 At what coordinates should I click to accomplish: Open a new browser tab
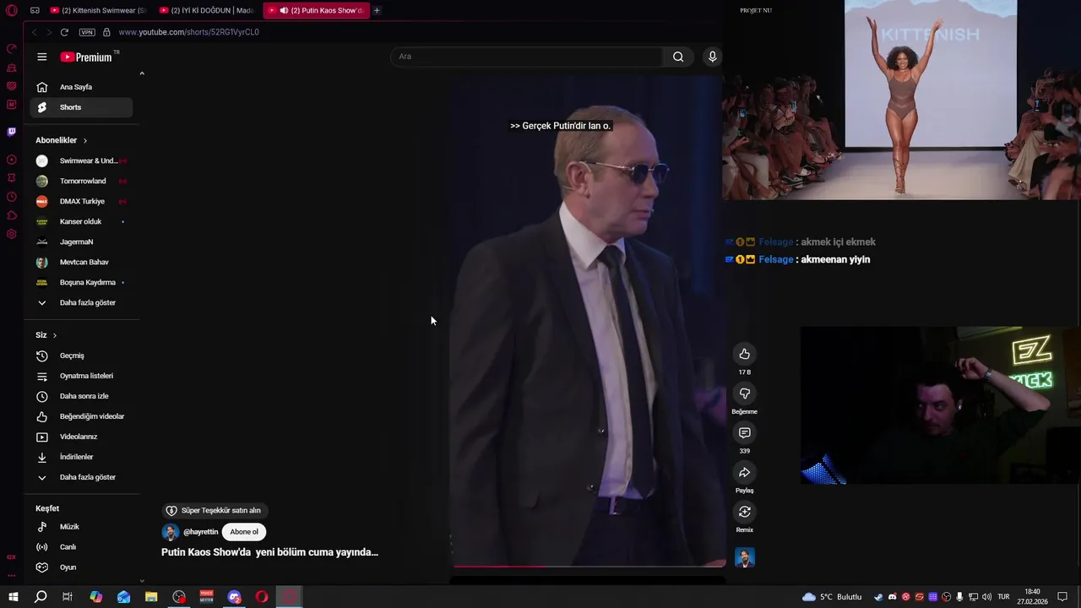377,10
